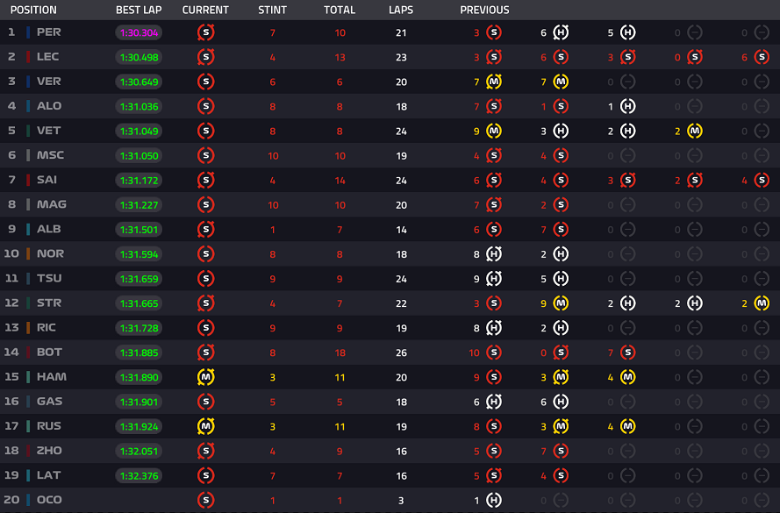Click RUS's current medium tyre icon
This screenshot has height=513, width=780.
(205, 426)
